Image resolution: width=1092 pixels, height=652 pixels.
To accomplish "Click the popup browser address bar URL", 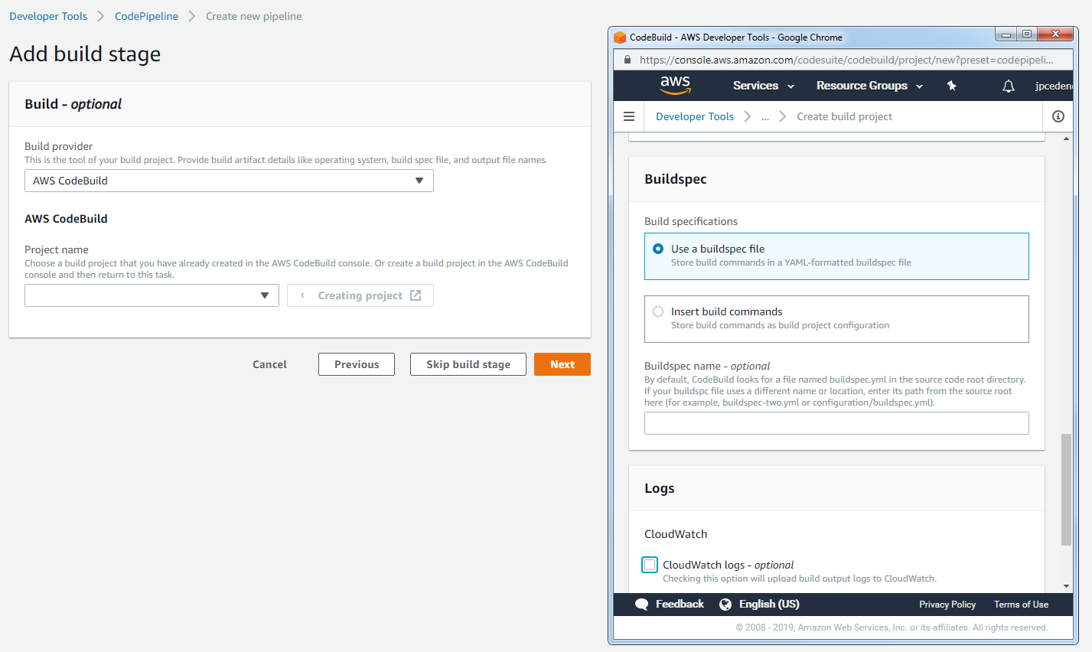I will coord(846,60).
